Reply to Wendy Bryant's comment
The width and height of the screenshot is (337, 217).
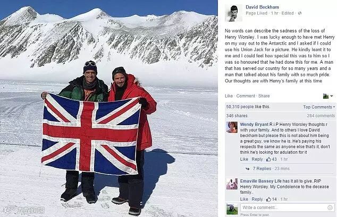(257, 159)
